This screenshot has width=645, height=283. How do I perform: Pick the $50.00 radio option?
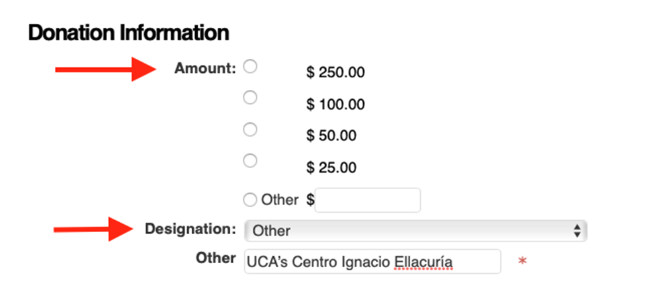click(250, 129)
